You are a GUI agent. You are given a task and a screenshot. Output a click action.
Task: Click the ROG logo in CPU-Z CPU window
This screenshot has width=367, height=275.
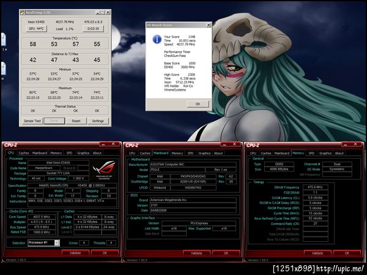(103, 170)
